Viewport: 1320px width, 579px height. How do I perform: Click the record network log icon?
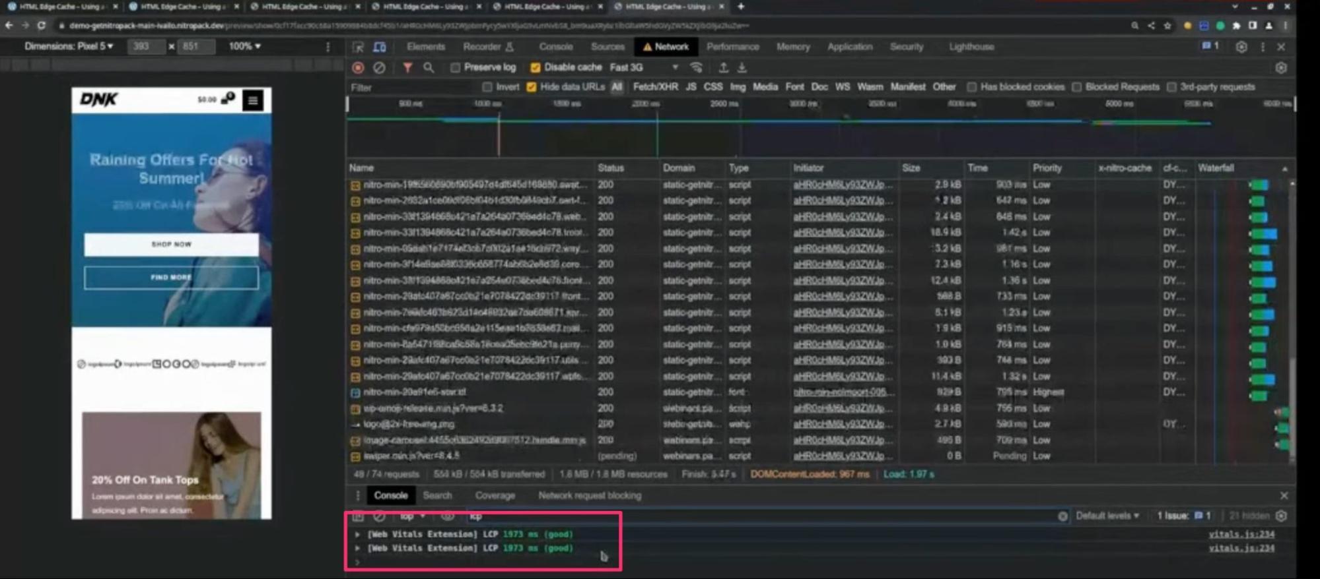[358, 68]
